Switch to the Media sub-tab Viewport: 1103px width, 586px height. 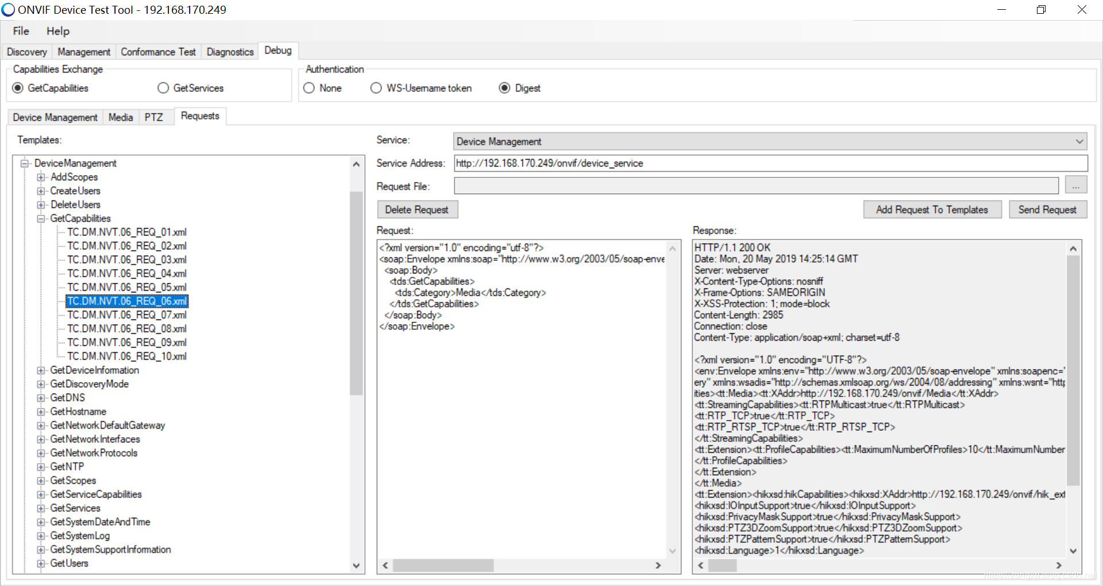point(121,117)
